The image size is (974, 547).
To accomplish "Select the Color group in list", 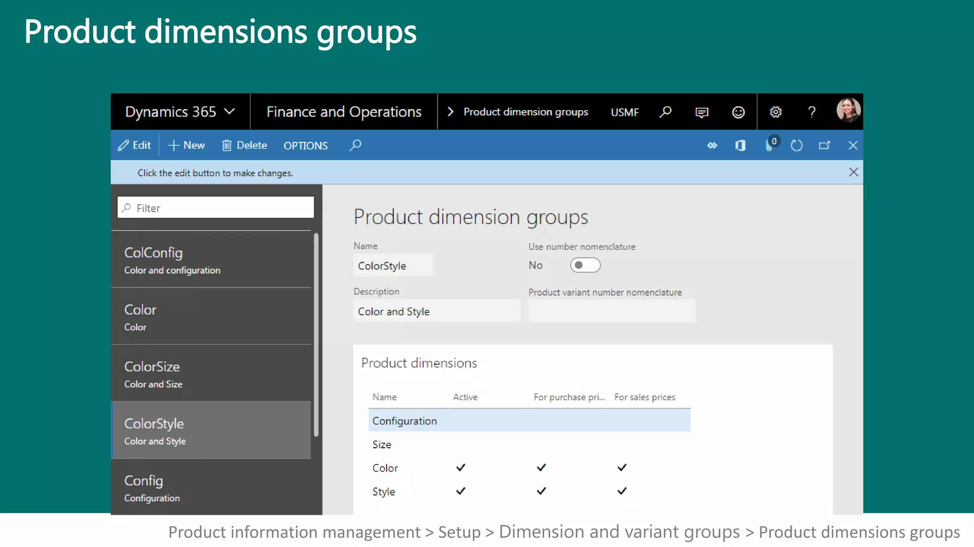I will (x=211, y=317).
